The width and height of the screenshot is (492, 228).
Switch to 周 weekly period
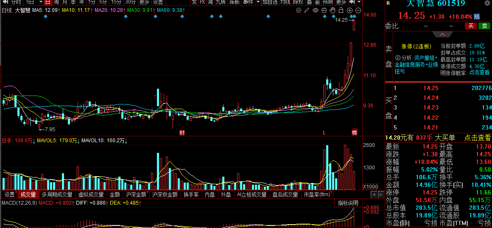point(56,2)
